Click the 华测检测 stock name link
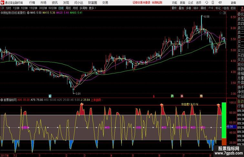 pyautogui.click(x=157, y=3)
